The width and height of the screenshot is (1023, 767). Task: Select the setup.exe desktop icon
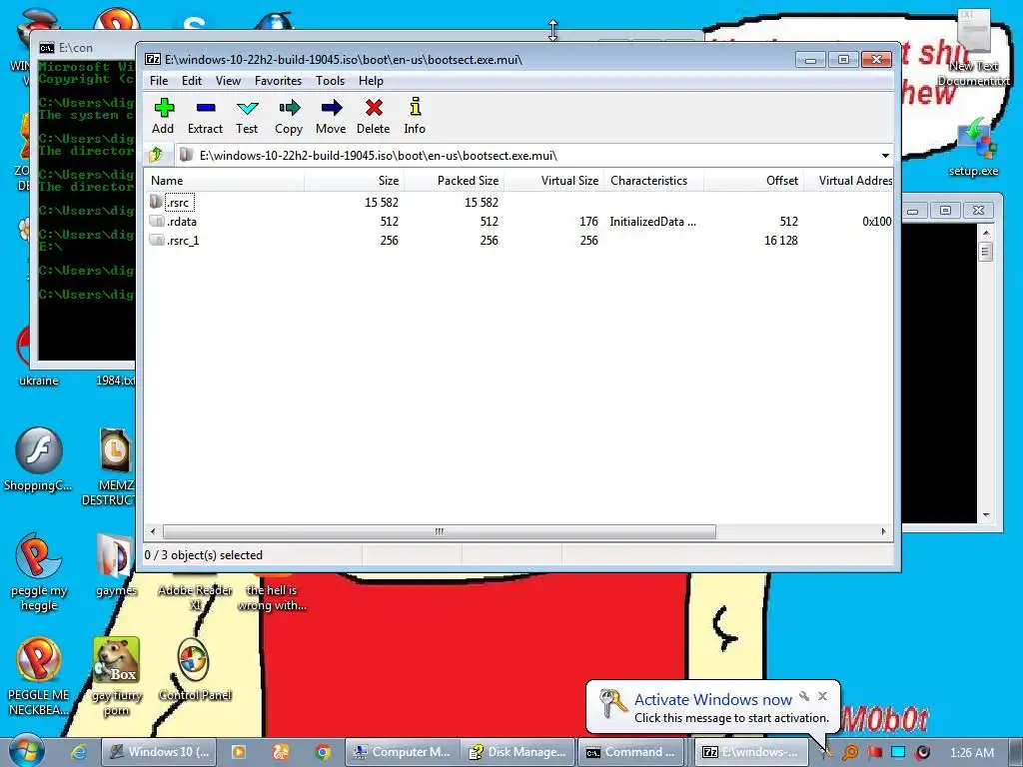click(974, 148)
